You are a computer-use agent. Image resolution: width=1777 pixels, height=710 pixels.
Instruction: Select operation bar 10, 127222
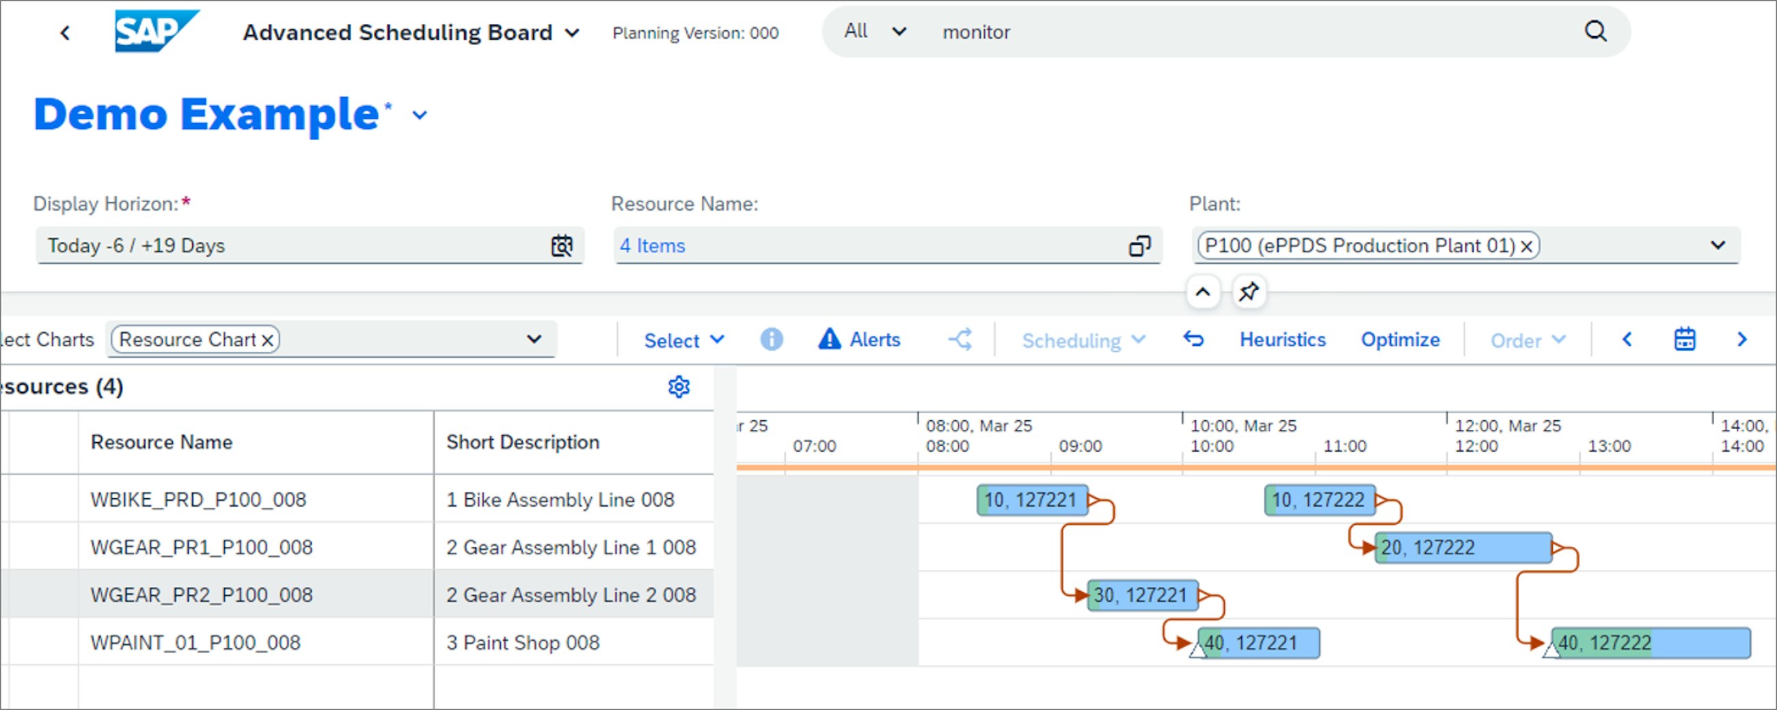[1320, 500]
